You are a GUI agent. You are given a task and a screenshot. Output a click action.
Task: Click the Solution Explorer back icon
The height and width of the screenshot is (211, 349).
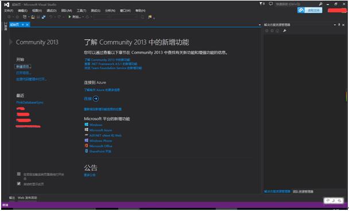pyautogui.click(x=267, y=31)
